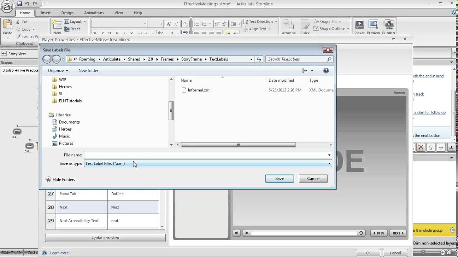Viewport: 458px width, 257px height.
Task: Select the Documents library in tree
Action: click(x=66, y=122)
